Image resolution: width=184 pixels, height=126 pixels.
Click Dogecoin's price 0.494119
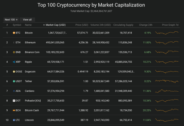click(83, 71)
